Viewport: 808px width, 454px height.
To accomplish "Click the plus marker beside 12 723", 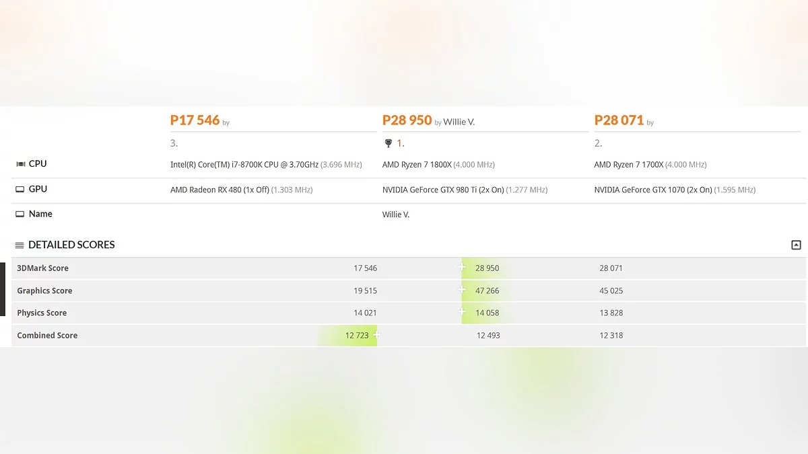I will pos(376,334).
